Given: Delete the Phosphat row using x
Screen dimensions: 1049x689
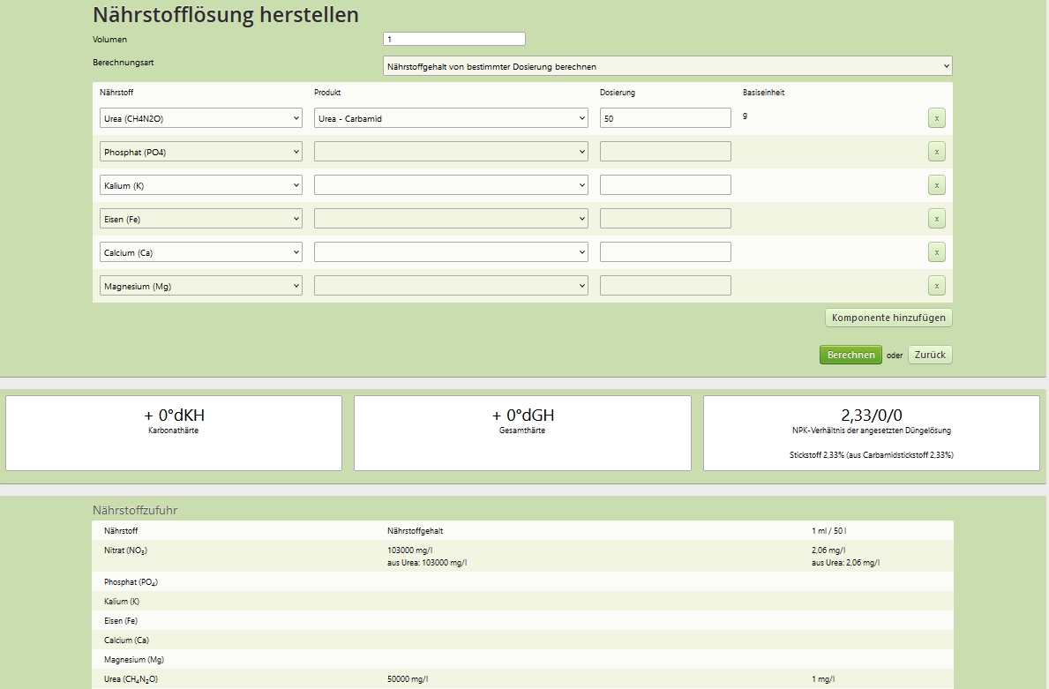Looking at the screenshot, I should point(936,152).
